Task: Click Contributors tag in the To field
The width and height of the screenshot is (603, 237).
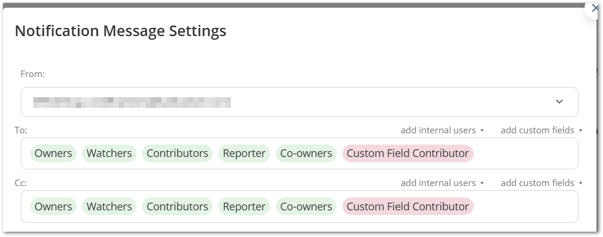Action: pyautogui.click(x=177, y=153)
